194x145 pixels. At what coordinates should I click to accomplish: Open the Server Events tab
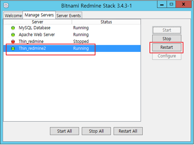(x=69, y=16)
